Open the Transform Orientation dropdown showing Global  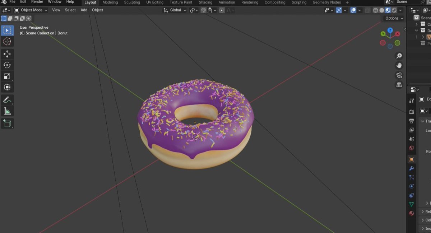coord(175,10)
